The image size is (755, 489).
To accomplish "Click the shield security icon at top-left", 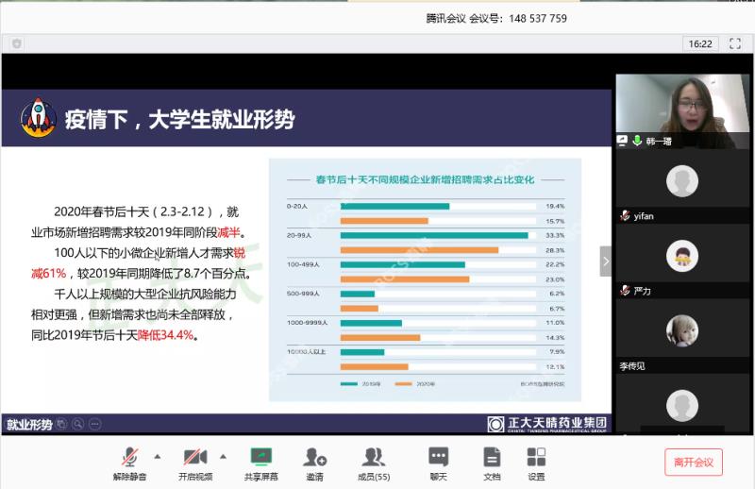I will (x=17, y=43).
